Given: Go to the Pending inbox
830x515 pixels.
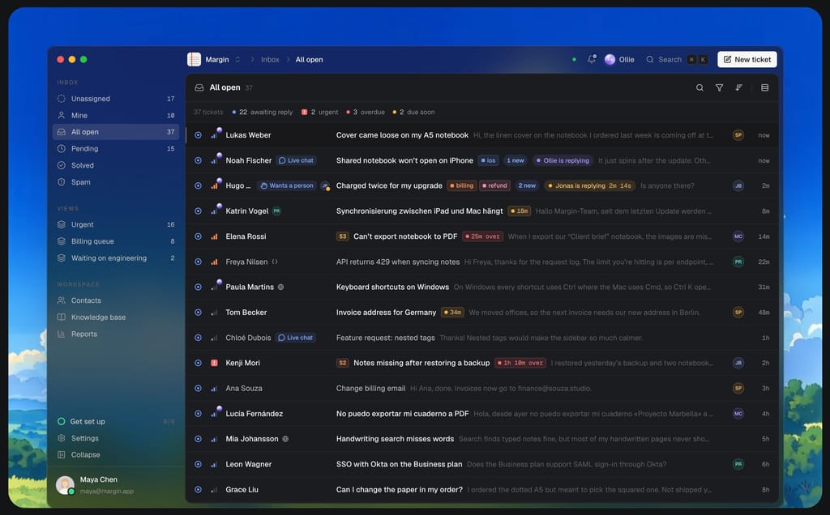Looking at the screenshot, I should click(x=115, y=148).
